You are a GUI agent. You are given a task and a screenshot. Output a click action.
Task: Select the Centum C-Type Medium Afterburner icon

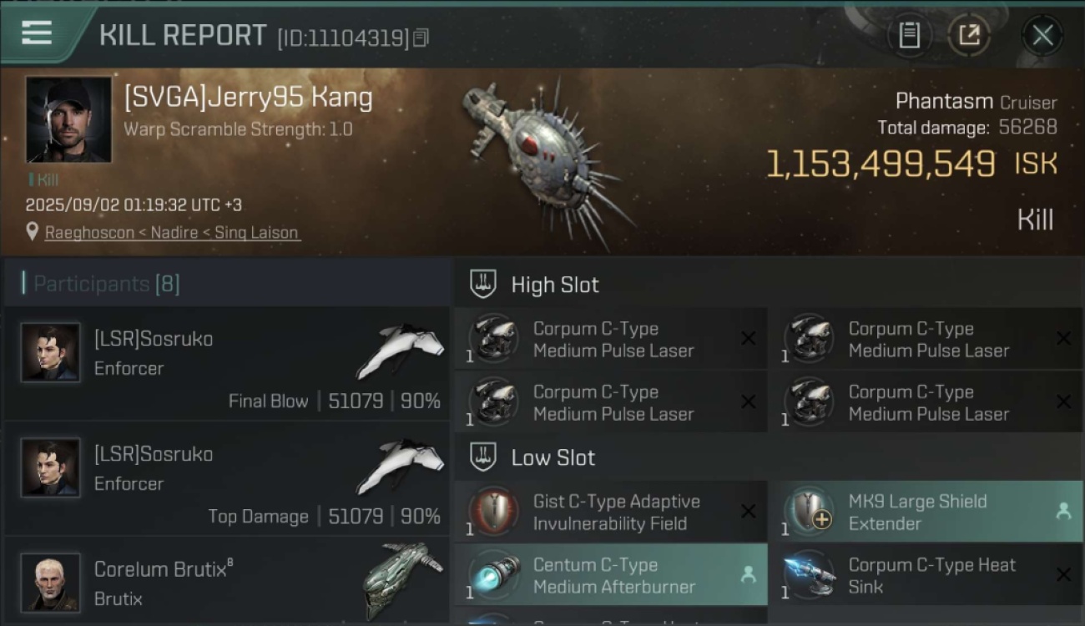point(494,575)
